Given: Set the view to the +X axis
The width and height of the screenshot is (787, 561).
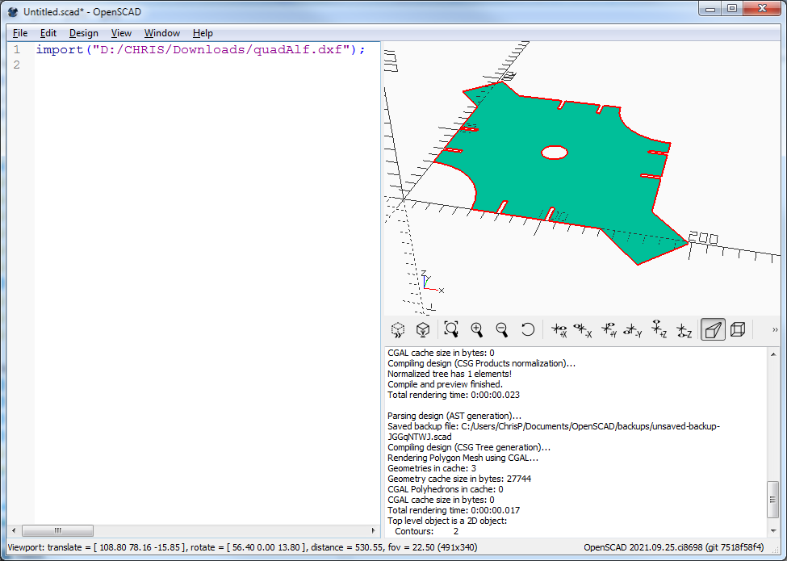Looking at the screenshot, I should [x=559, y=329].
